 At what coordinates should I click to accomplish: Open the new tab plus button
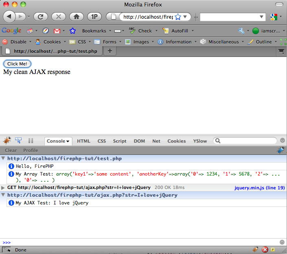110,51
